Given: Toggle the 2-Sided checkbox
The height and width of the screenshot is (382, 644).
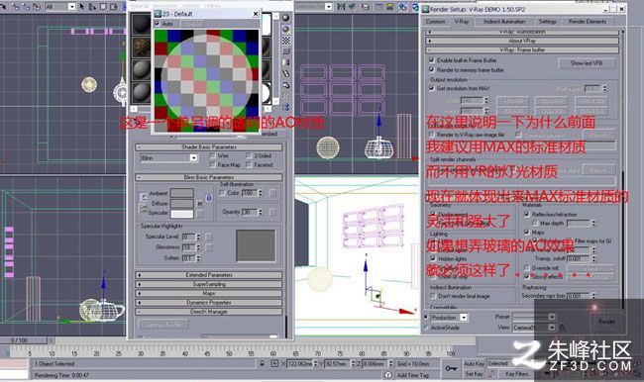Looking at the screenshot, I should tap(249, 155).
